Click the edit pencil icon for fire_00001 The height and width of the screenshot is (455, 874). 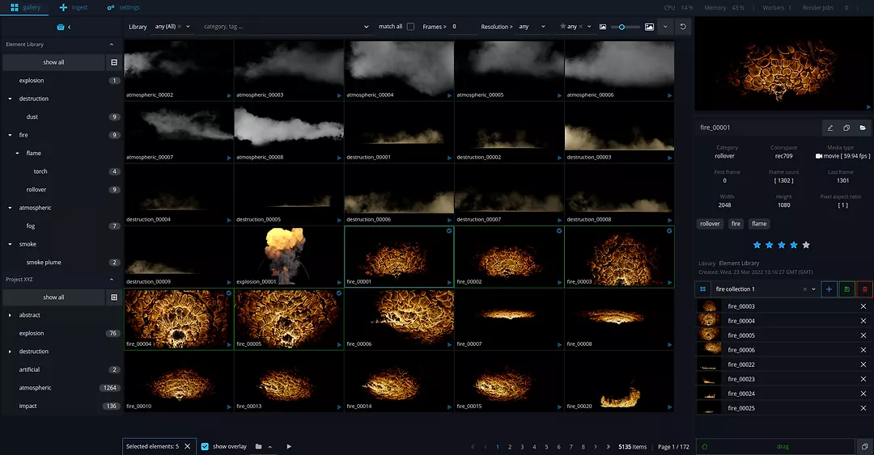(829, 128)
